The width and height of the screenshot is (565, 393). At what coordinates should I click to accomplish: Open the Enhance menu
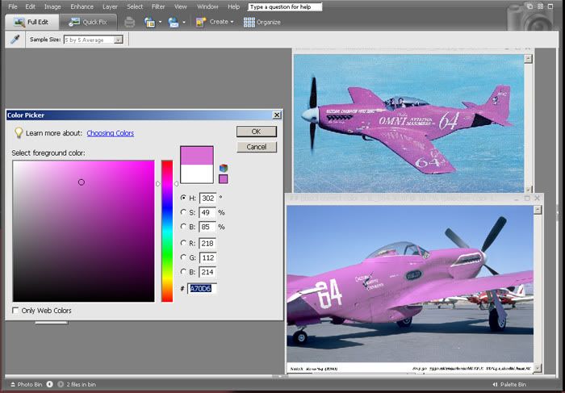(82, 6)
